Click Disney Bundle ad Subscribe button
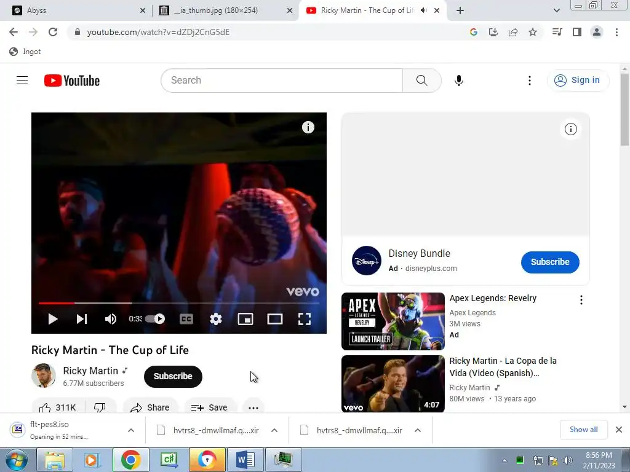The width and height of the screenshot is (630, 472). pos(550,262)
